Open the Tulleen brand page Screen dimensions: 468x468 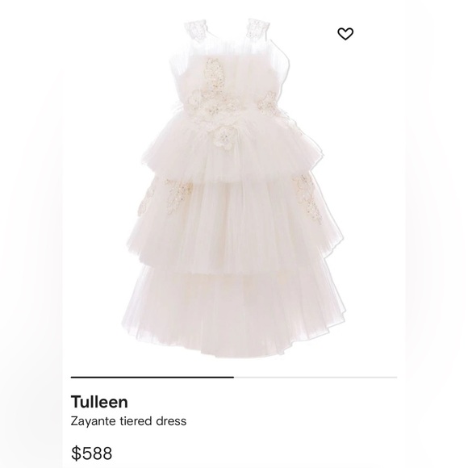point(99,402)
